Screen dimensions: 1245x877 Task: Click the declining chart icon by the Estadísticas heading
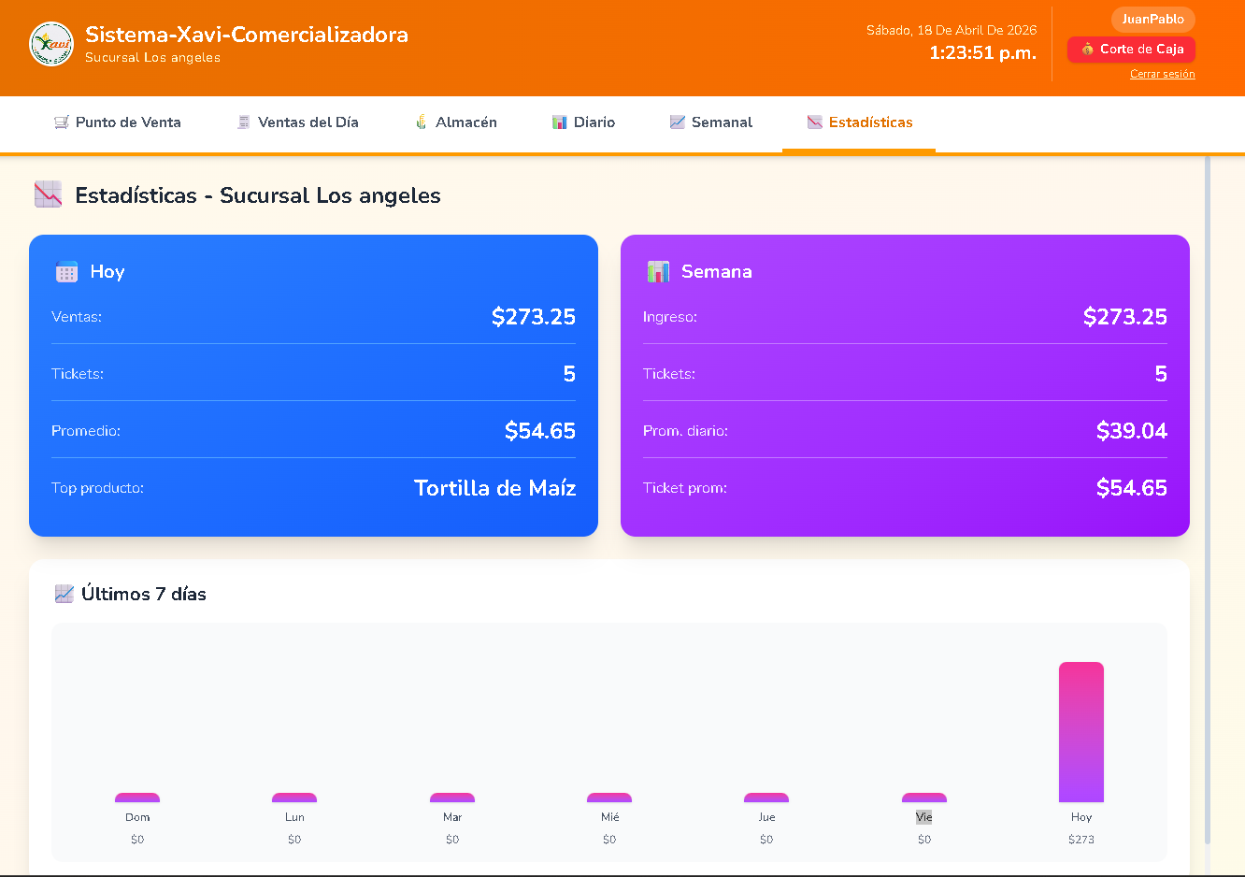[48, 194]
